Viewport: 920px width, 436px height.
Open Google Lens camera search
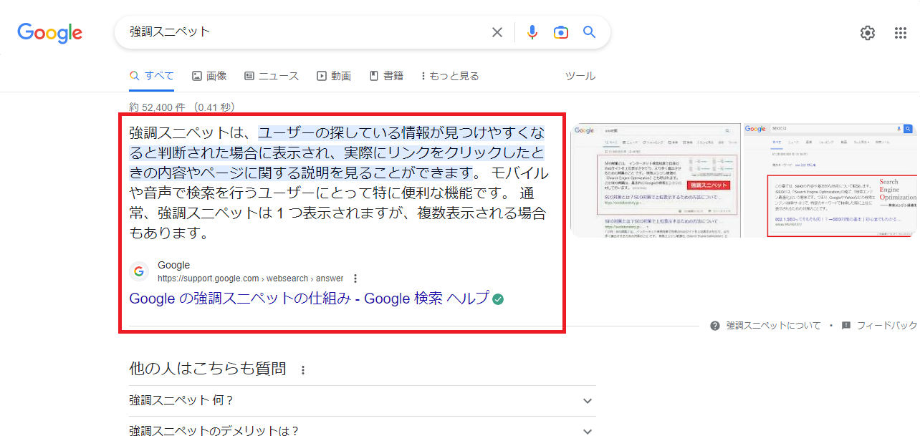tap(560, 32)
